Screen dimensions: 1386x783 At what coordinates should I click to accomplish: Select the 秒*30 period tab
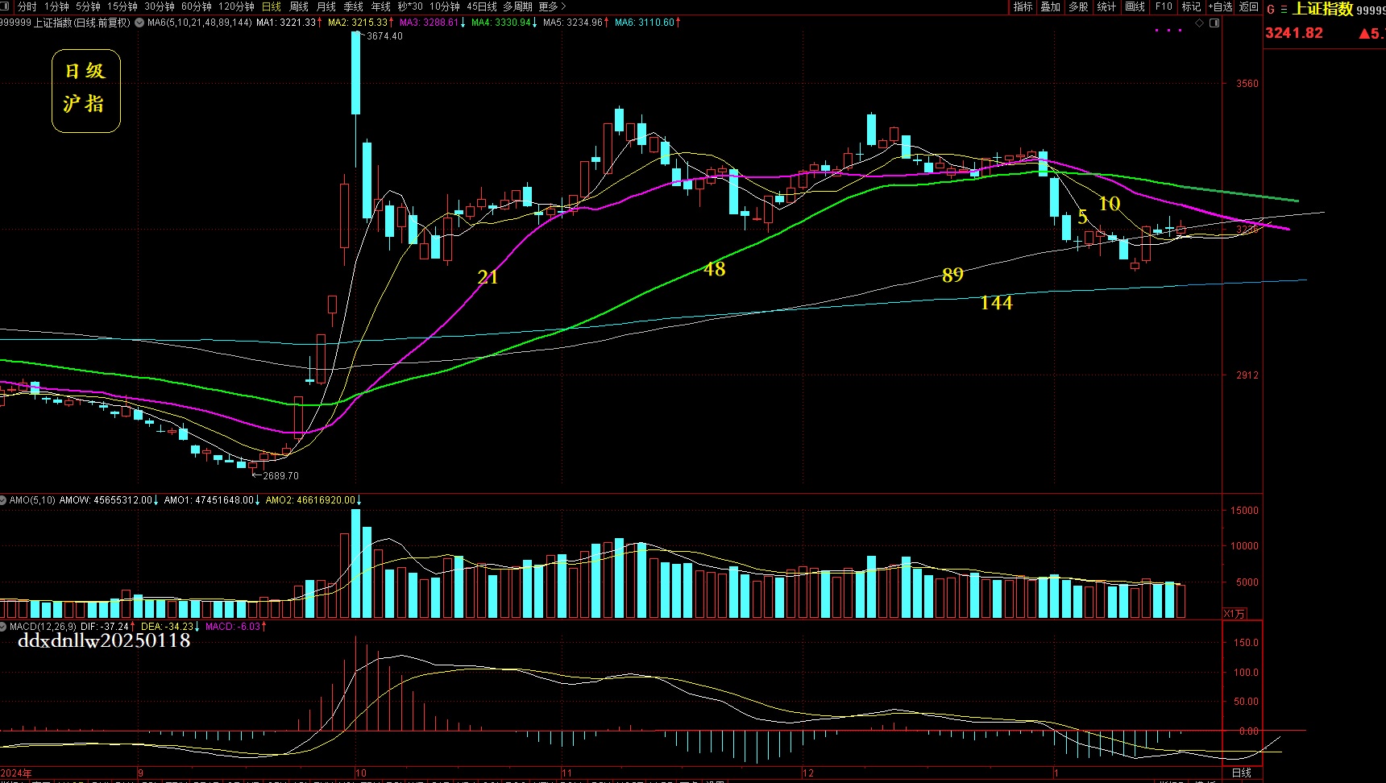[x=410, y=6]
